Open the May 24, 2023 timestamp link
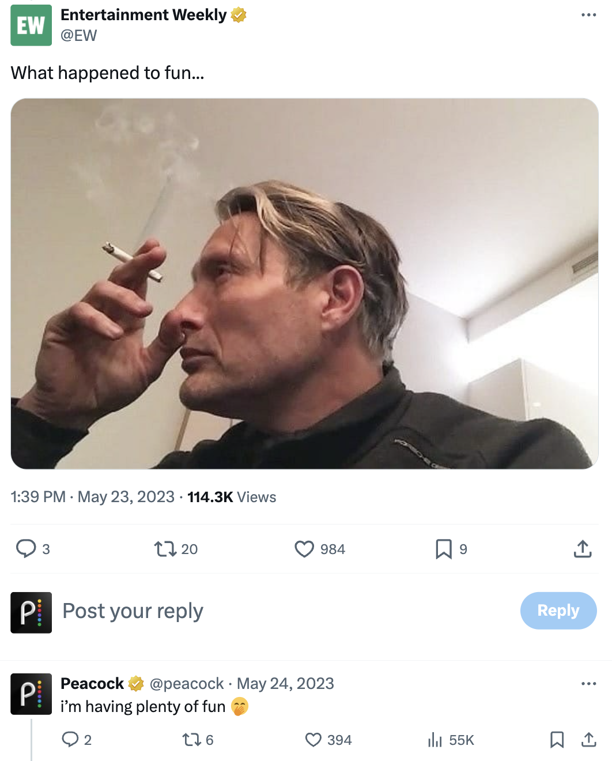The width and height of the screenshot is (612, 761). [285, 683]
